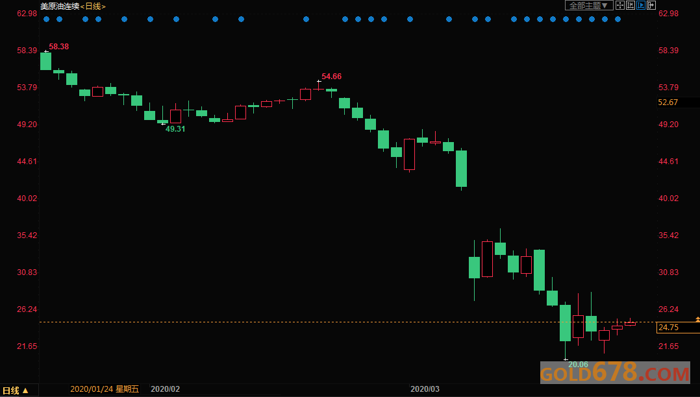Click 35.42 on the left price axis
Image resolution: width=700 pixels, height=397 pixels.
(27, 235)
